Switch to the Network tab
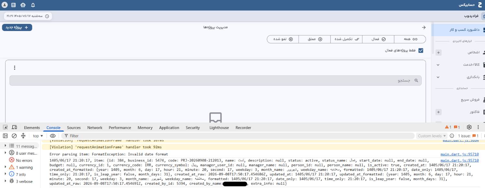Viewport: 485px width, 188px height. (x=95, y=128)
